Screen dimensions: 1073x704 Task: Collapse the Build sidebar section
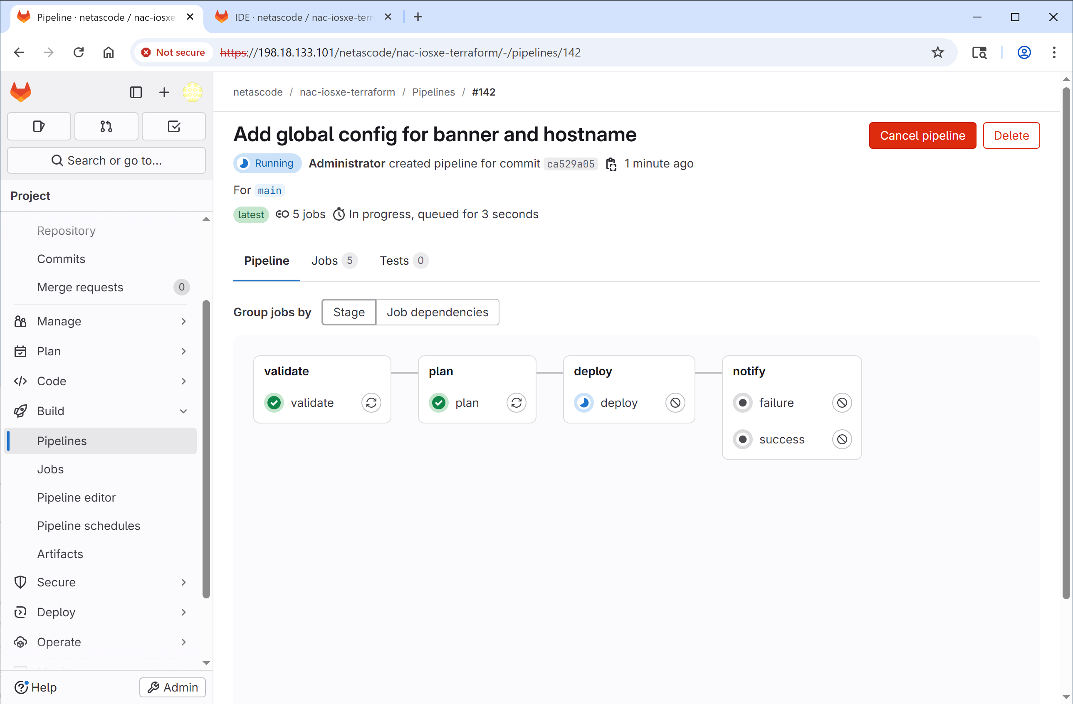pos(101,411)
